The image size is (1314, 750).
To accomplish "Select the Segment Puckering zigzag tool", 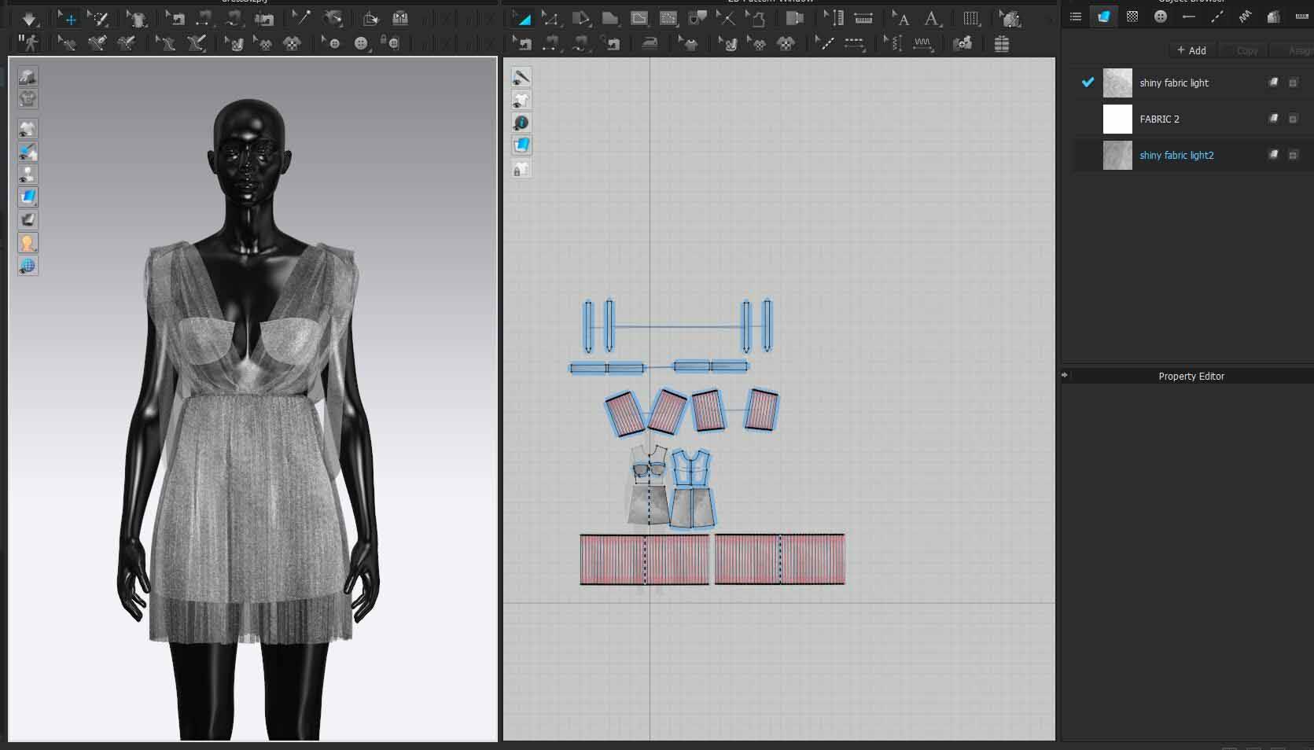I will click(923, 44).
